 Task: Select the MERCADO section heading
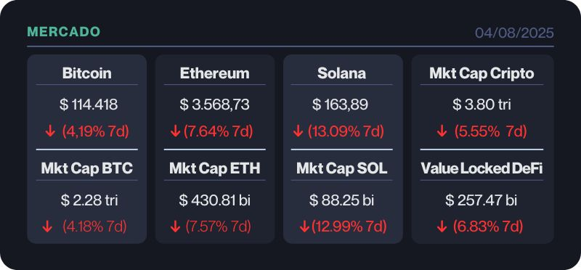pos(64,32)
